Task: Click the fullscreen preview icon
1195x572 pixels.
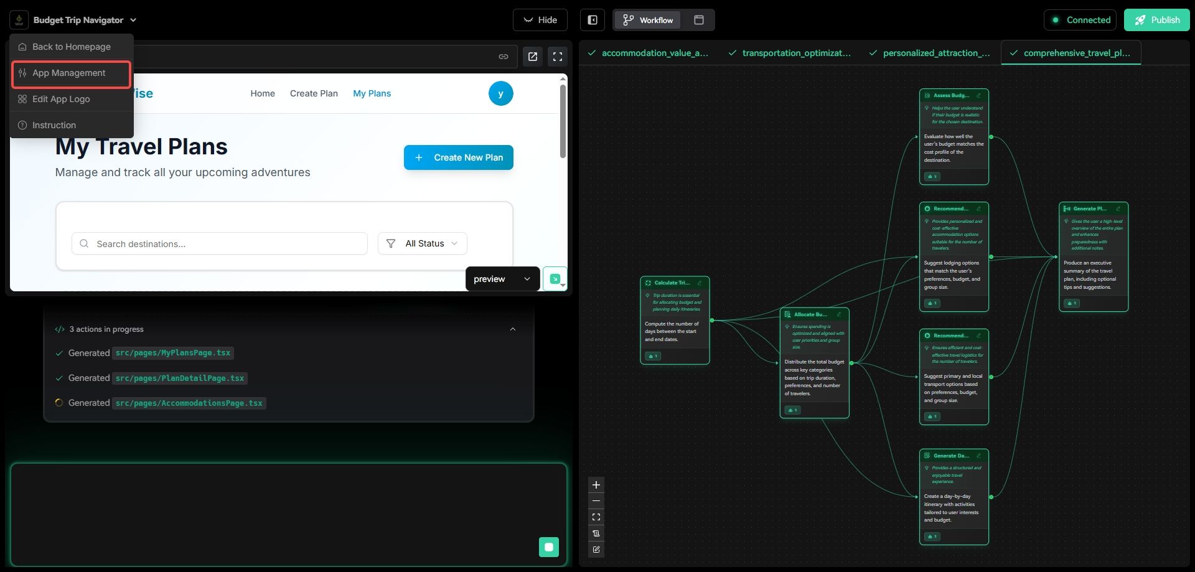Action: [558, 57]
